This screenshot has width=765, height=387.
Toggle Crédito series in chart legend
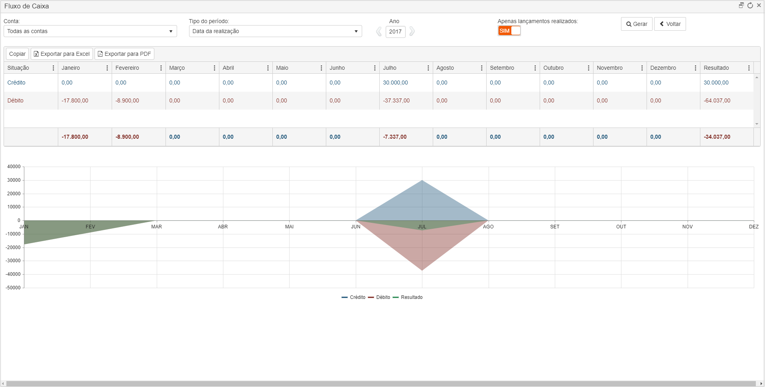[x=354, y=297]
